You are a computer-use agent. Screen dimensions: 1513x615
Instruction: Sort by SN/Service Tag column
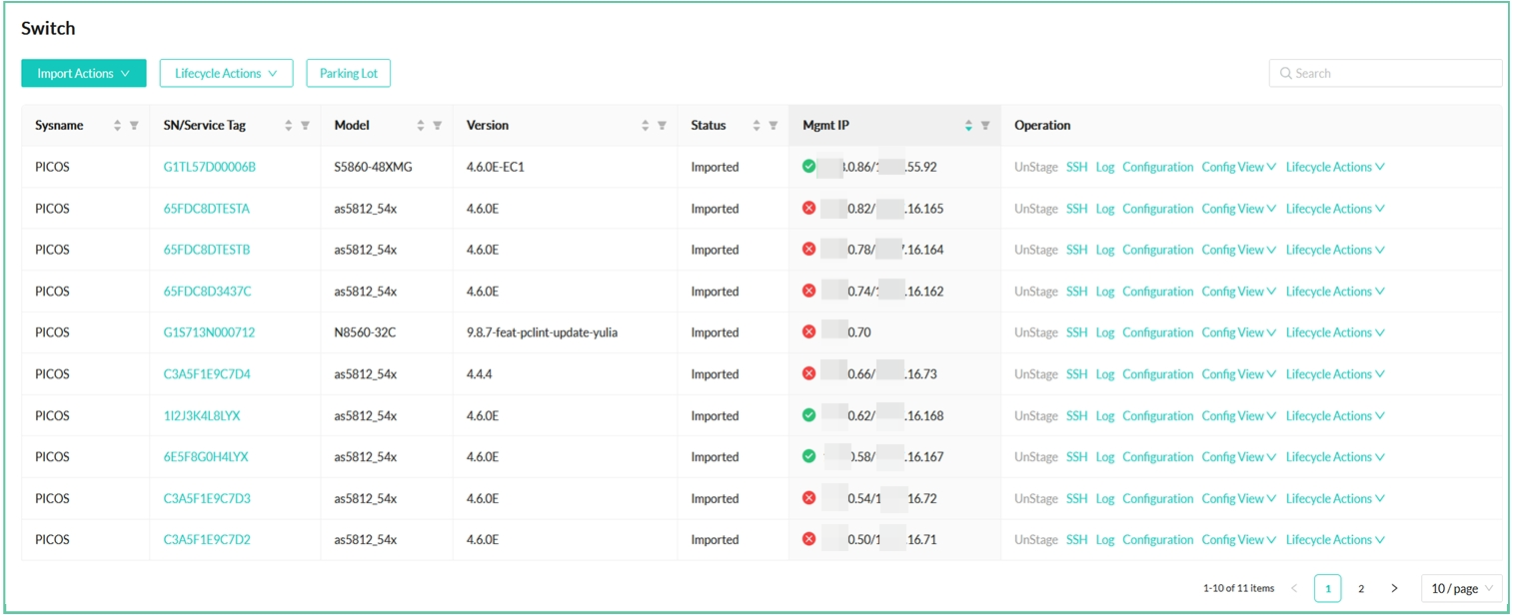tap(288, 126)
